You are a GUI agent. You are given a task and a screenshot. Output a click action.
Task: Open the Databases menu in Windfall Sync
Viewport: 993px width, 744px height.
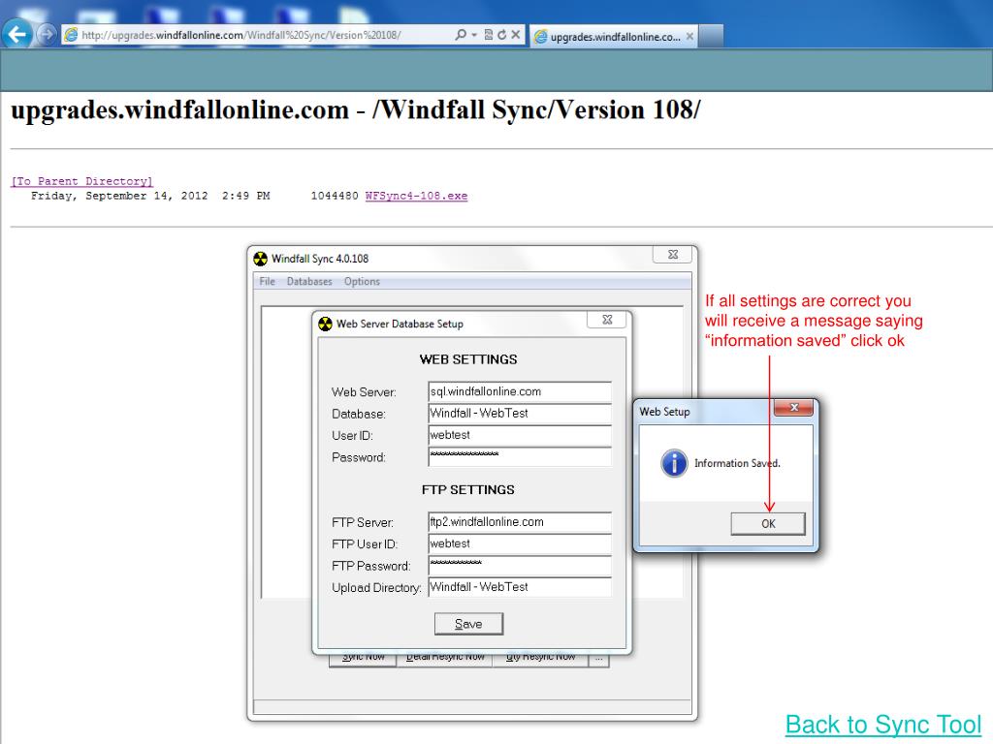coord(309,282)
